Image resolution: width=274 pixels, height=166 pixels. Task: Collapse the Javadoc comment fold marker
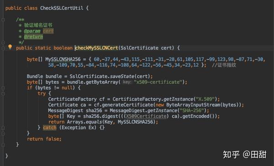pyautogui.click(x=3, y=20)
